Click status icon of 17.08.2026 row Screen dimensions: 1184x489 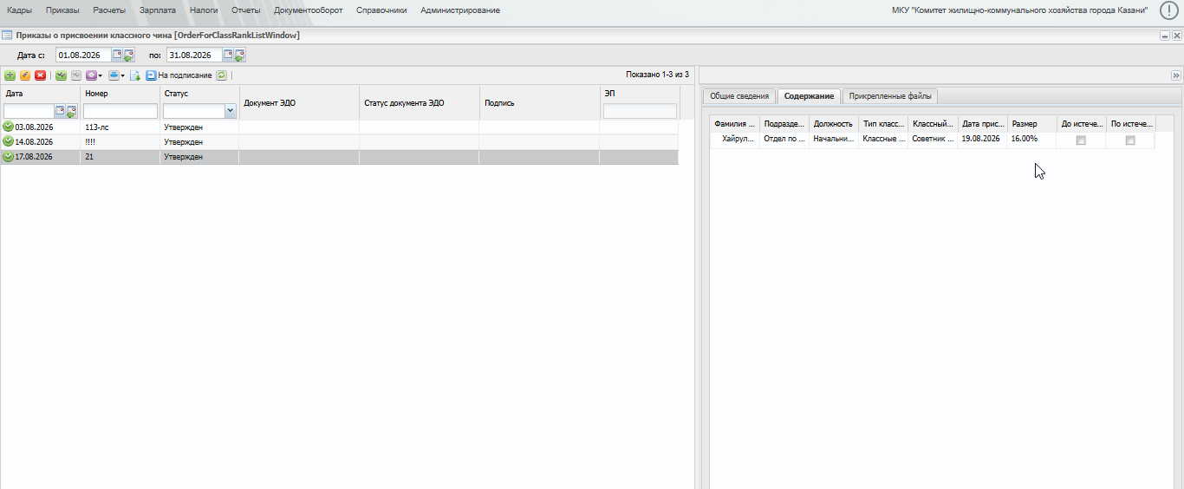9,157
